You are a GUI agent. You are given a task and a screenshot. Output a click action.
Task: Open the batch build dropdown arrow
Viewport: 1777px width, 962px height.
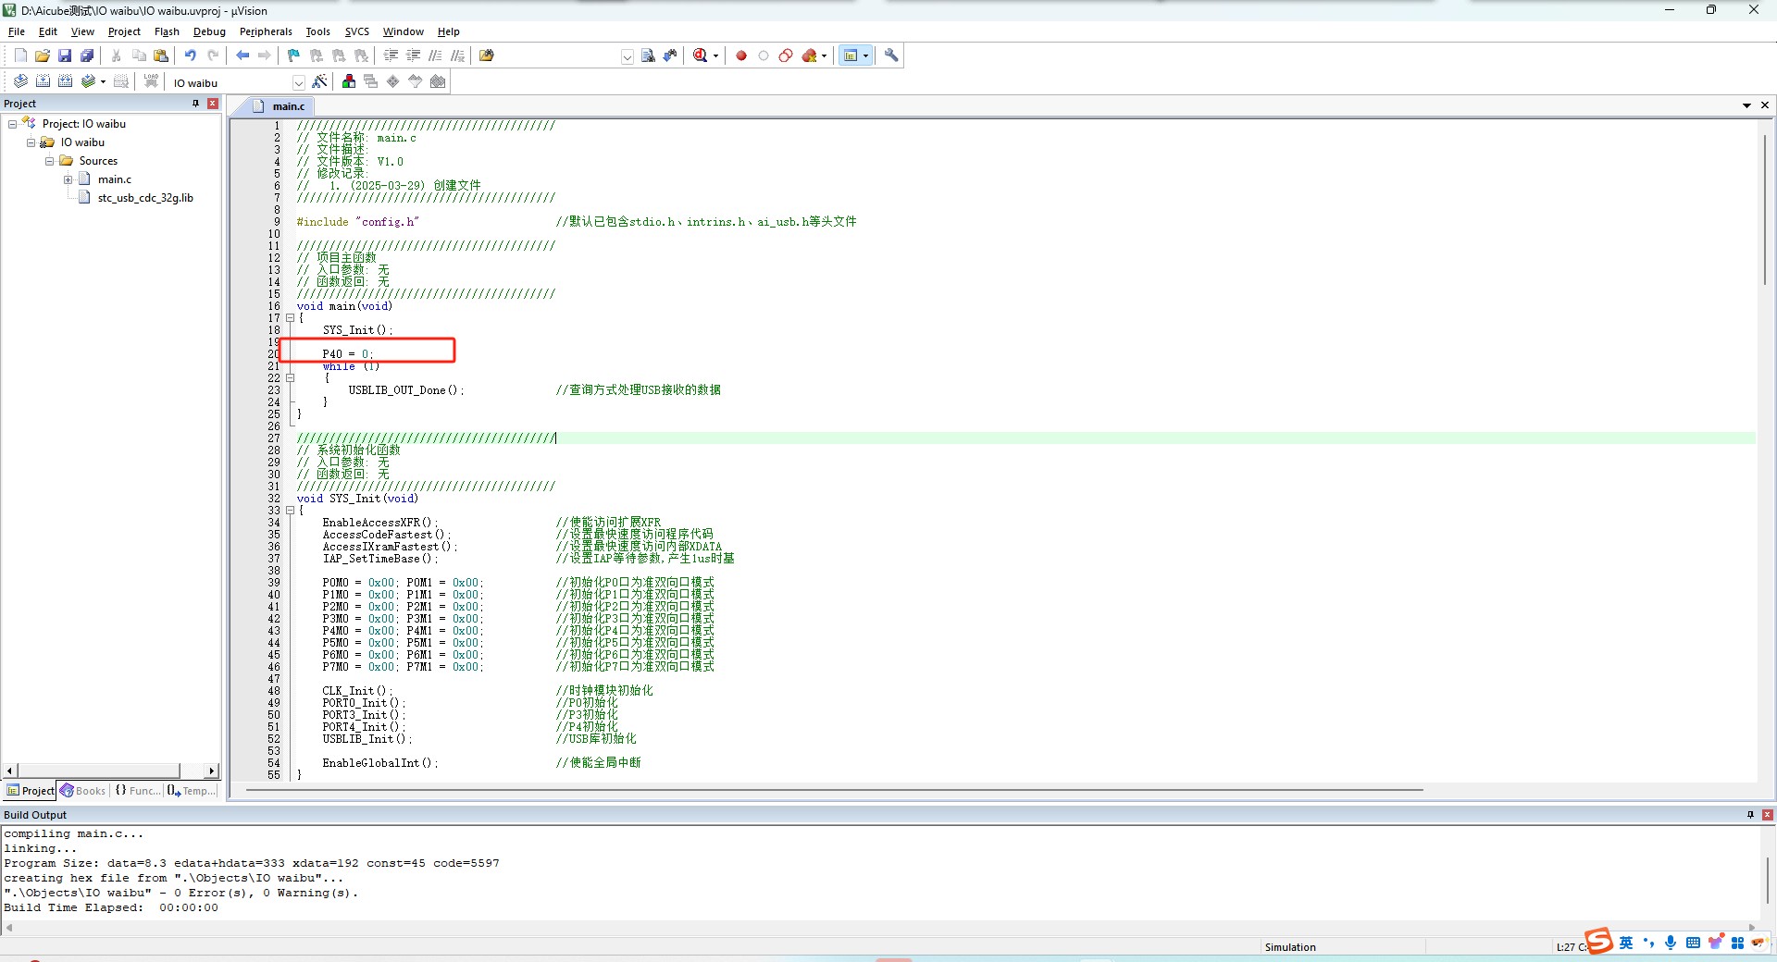tap(103, 81)
